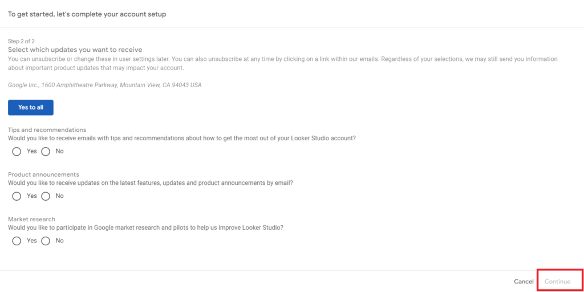Viewport: 584px width, 292px height.
Task: Click the 'Step 2 of 2' indicator text
Action: tap(22, 41)
